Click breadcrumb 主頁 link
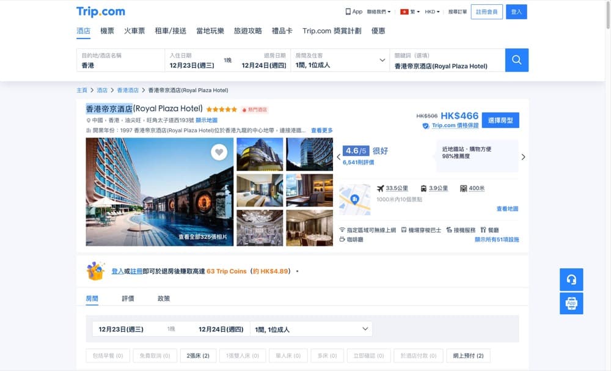Screen dimensions: 611x371 click(x=82, y=90)
